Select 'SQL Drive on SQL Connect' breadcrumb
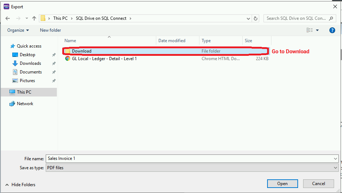This screenshot has width=342, height=193. 101,18
